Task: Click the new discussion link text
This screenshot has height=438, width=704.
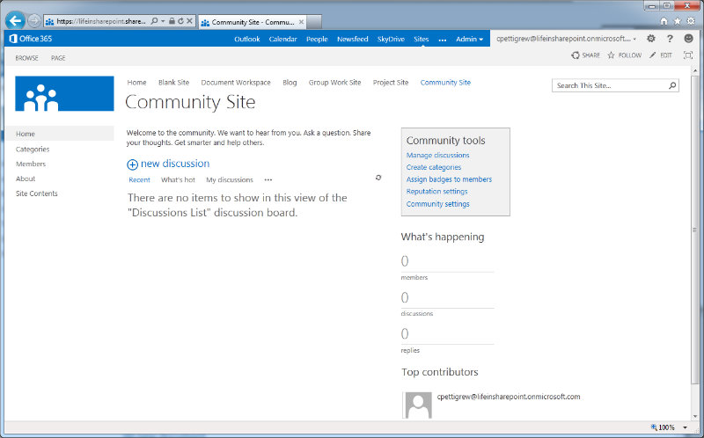Action: pyautogui.click(x=175, y=164)
